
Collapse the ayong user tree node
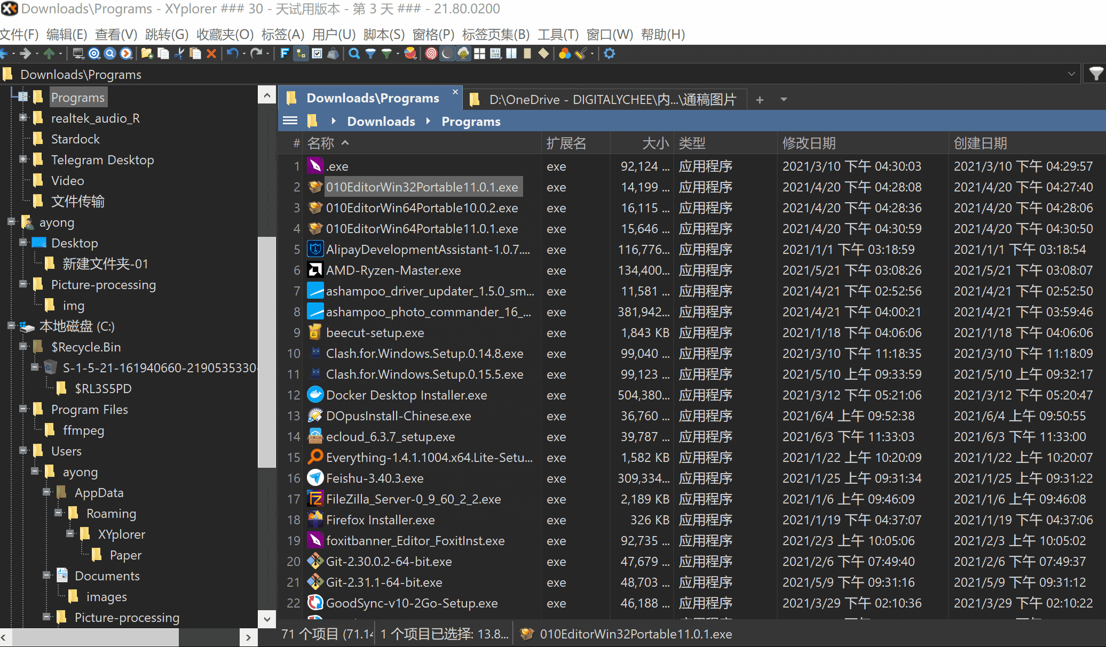(x=11, y=222)
